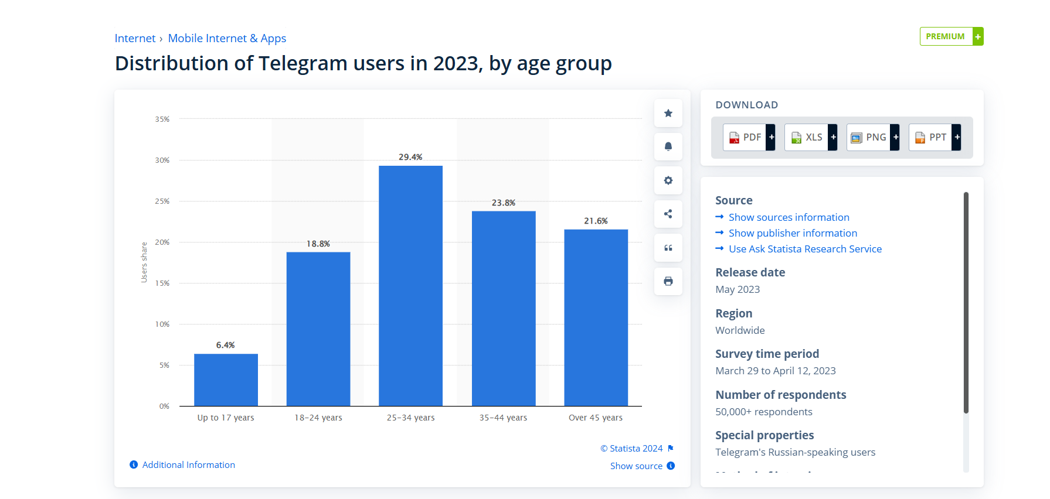Image resolution: width=1050 pixels, height=499 pixels.
Task: Click the 21.6% data label
Action: 596,221
